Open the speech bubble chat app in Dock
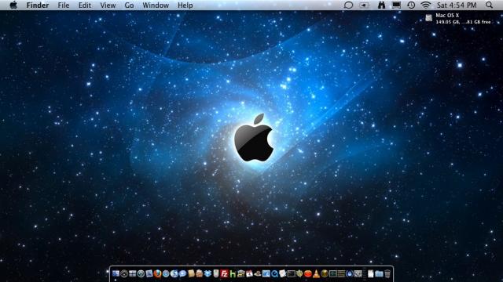The height and width of the screenshot is (282, 503). coord(183,273)
